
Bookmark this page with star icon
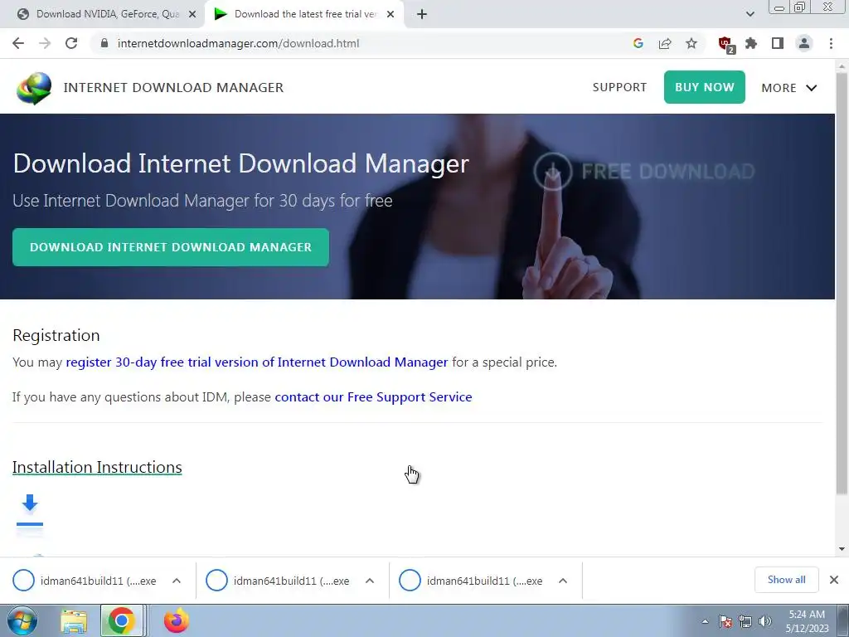coord(691,43)
